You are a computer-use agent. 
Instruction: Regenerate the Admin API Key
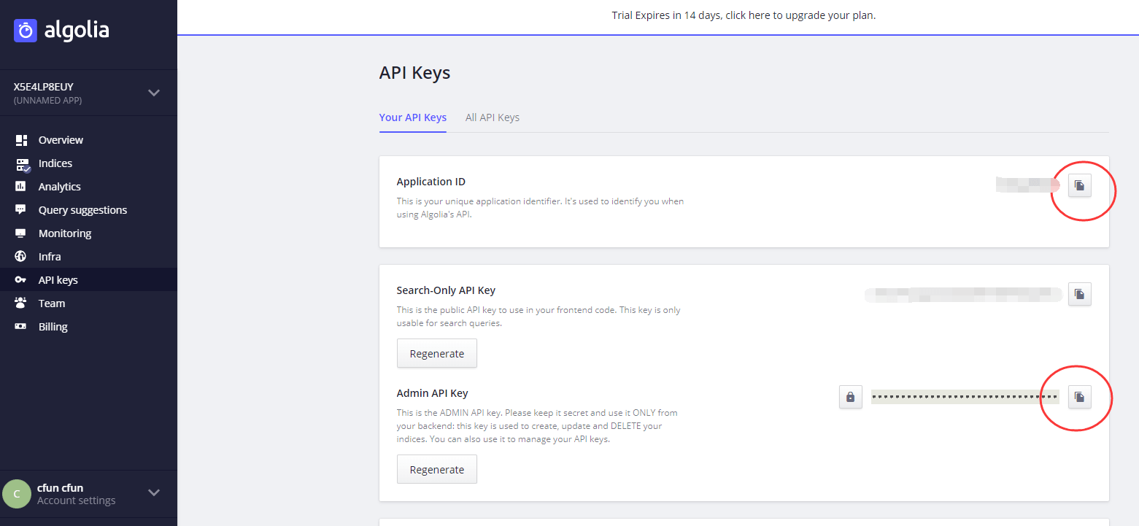[x=437, y=469]
